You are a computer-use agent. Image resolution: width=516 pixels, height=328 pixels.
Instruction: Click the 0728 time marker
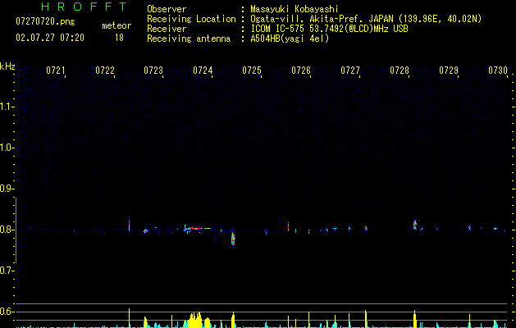click(x=400, y=71)
